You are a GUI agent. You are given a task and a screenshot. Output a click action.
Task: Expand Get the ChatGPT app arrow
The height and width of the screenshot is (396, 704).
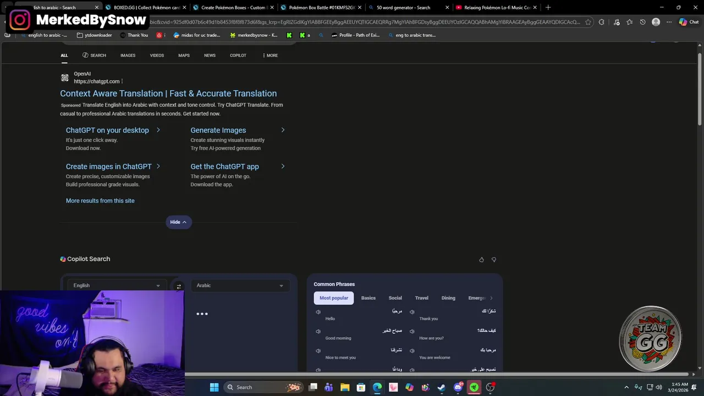pos(283,166)
